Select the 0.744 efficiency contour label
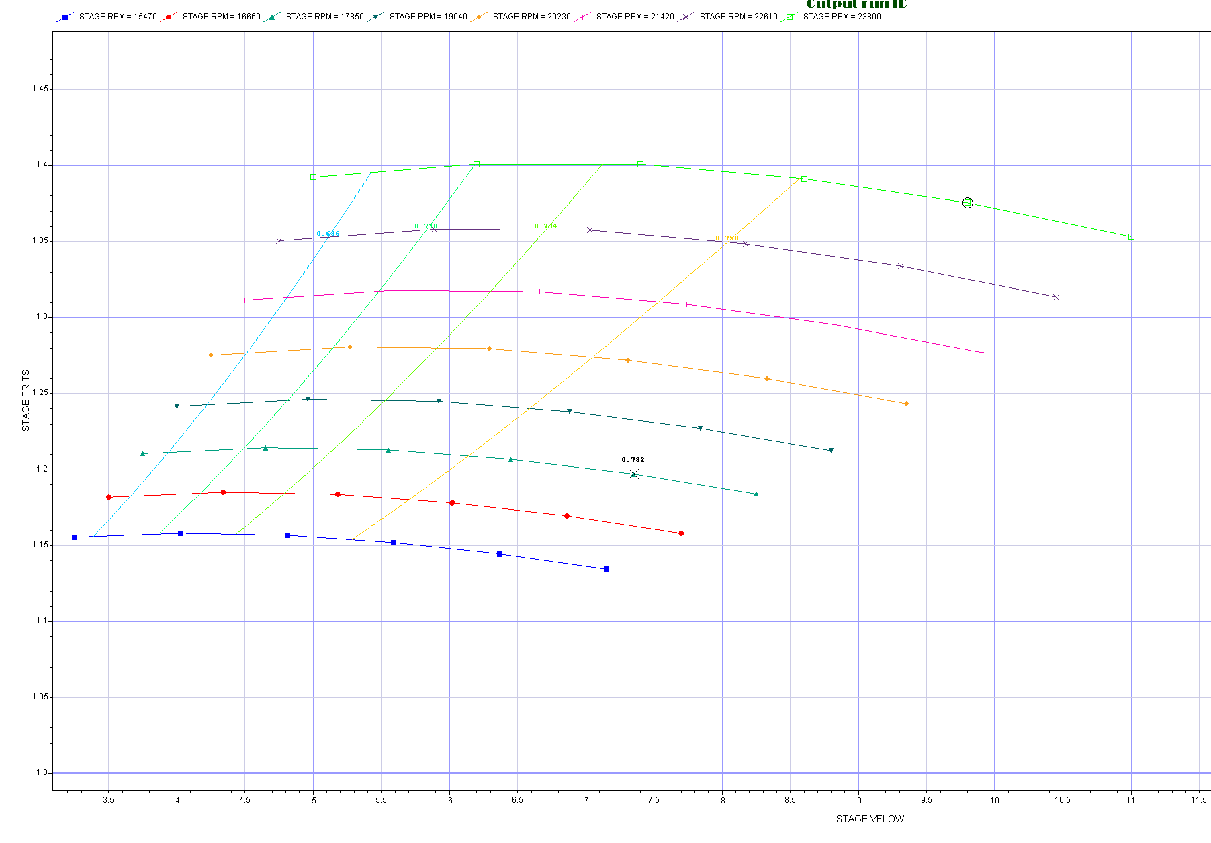The height and width of the screenshot is (843, 1211). coord(545,226)
